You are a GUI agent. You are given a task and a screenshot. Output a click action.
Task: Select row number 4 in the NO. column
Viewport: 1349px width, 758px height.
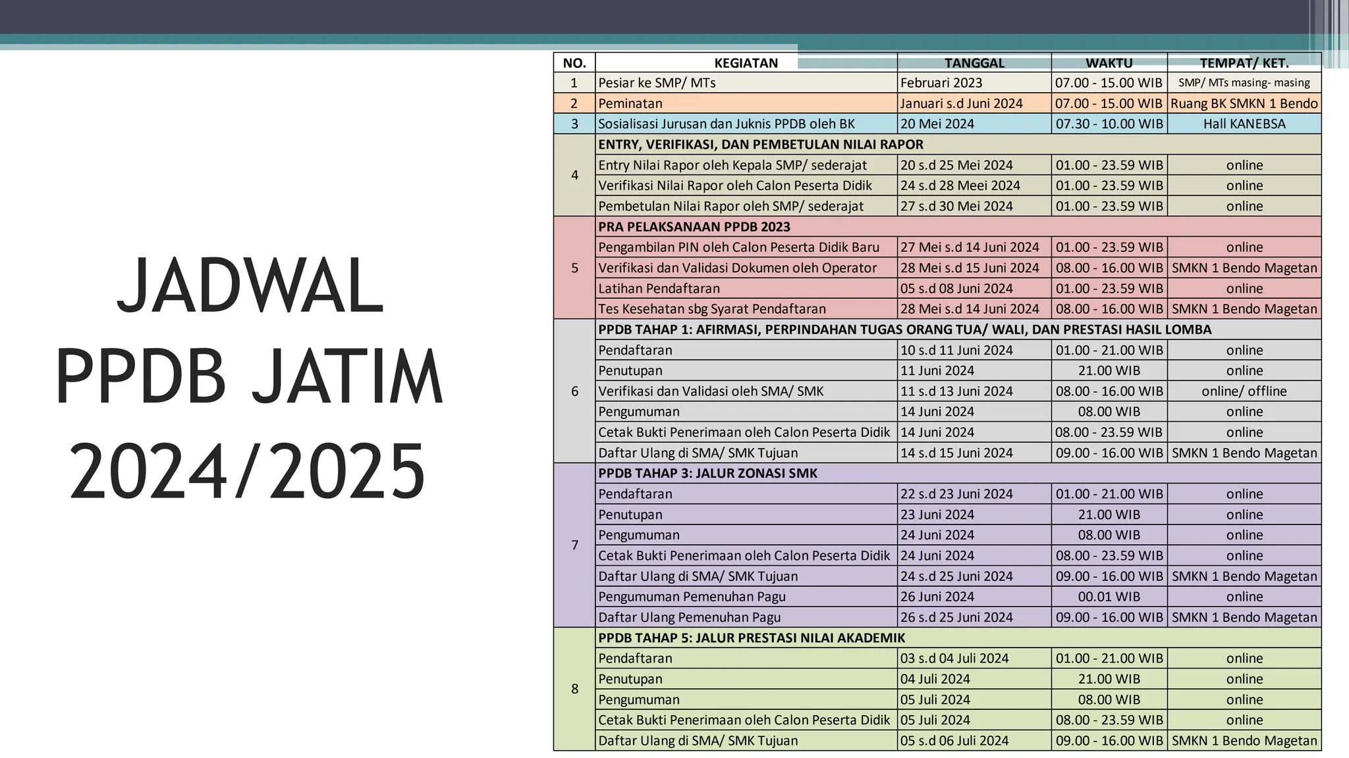574,175
